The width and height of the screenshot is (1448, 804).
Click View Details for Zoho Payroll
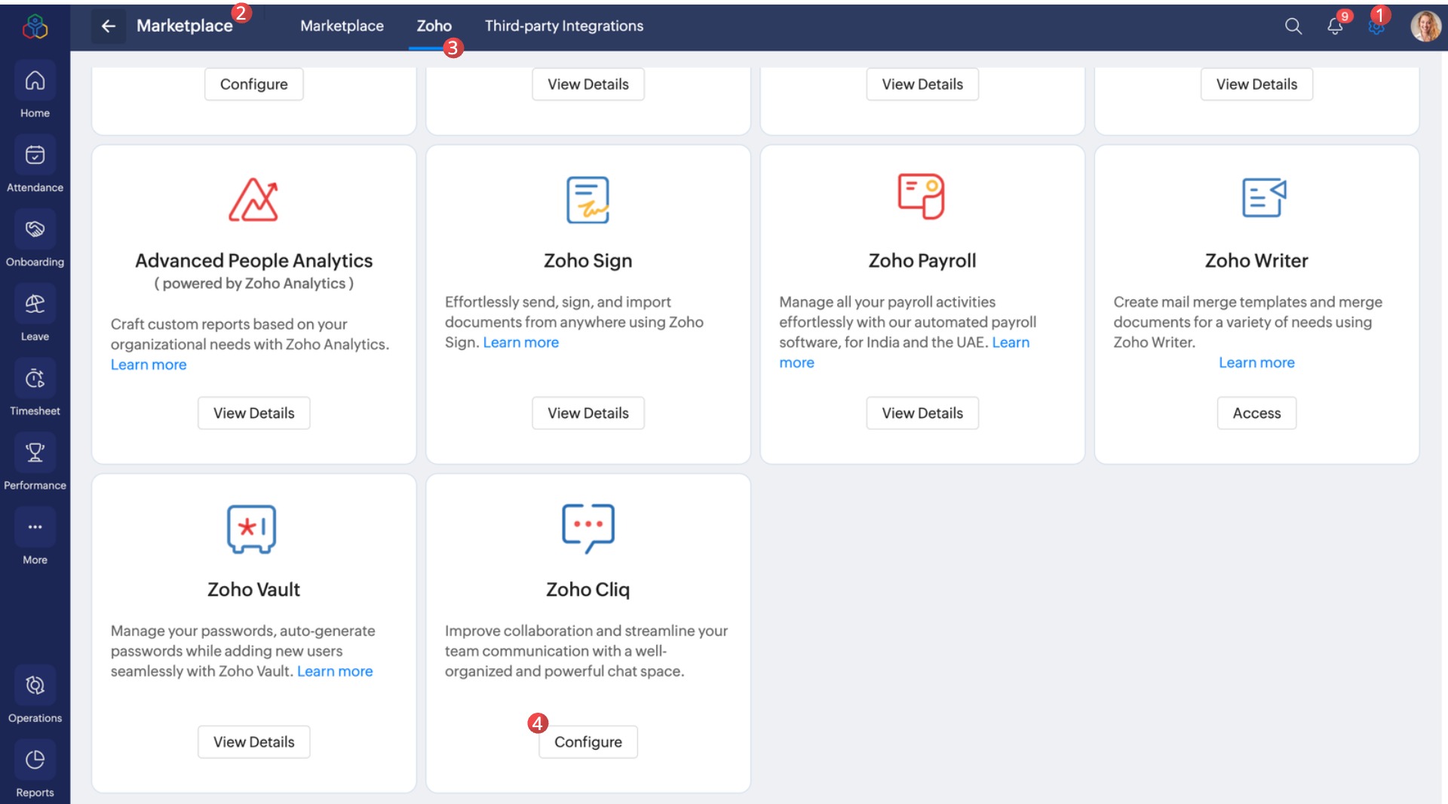(x=922, y=413)
